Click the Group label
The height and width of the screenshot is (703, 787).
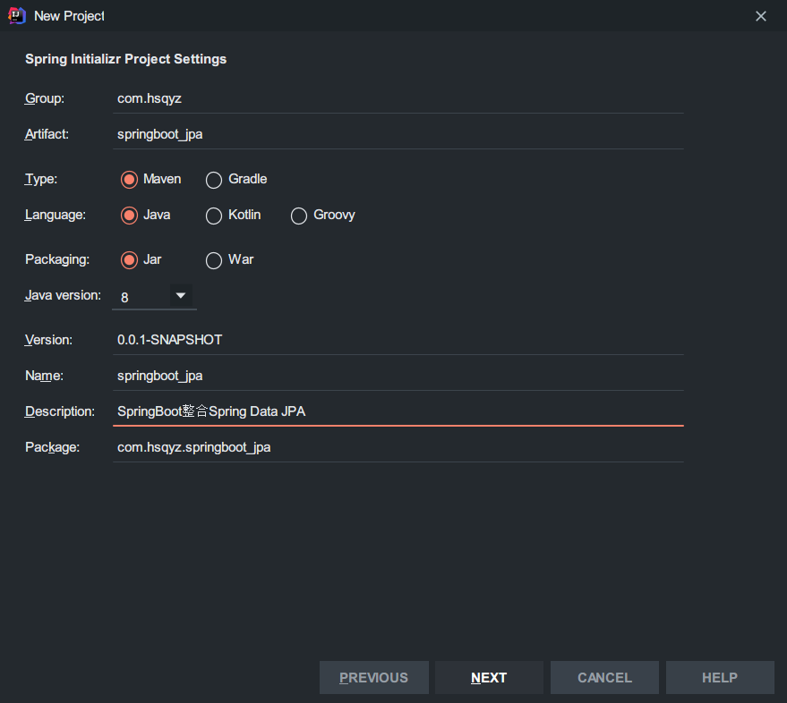[x=44, y=98]
